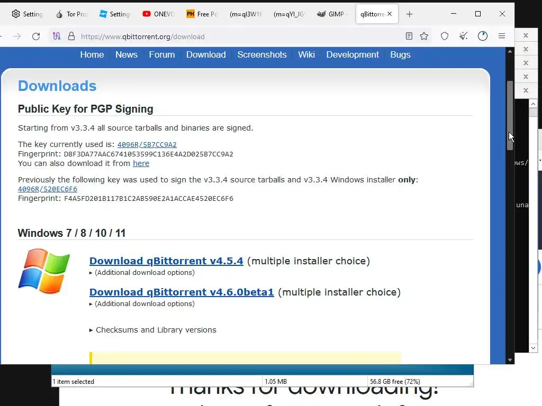Open the Download nav item

click(206, 54)
